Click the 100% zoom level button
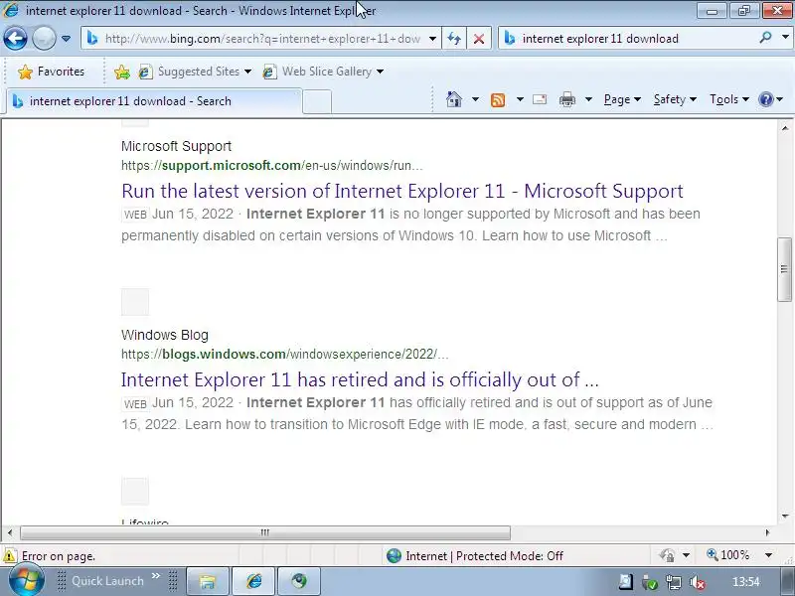This screenshot has height=596, width=795. (x=727, y=555)
